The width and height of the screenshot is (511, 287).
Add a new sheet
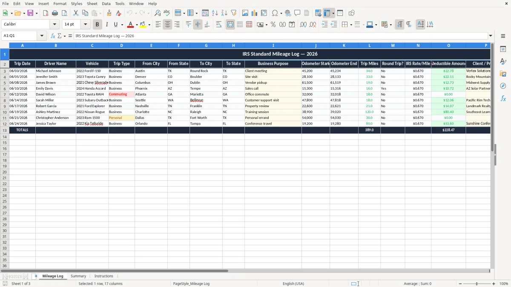tap(36, 276)
